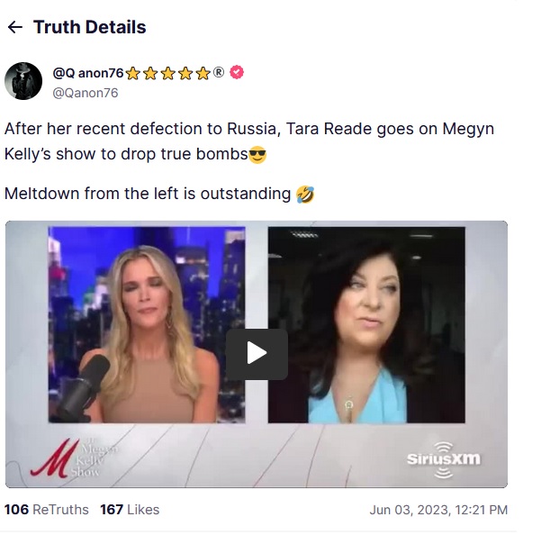
Task: Click the registered trademark symbol beside the stars
Action: [219, 72]
